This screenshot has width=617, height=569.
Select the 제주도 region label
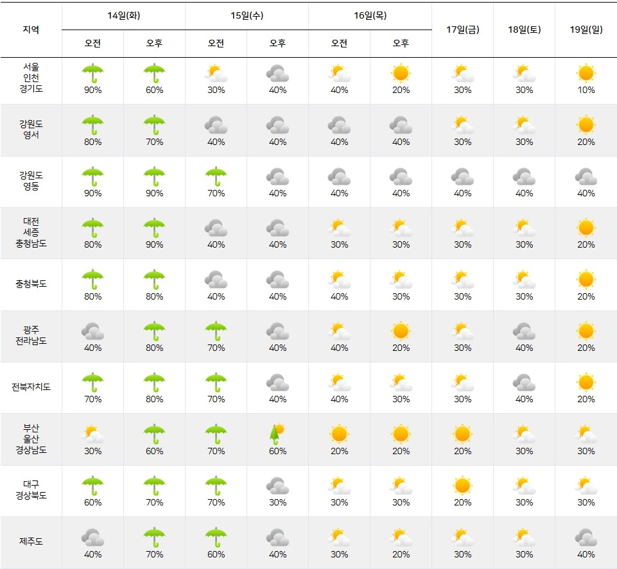tap(31, 542)
